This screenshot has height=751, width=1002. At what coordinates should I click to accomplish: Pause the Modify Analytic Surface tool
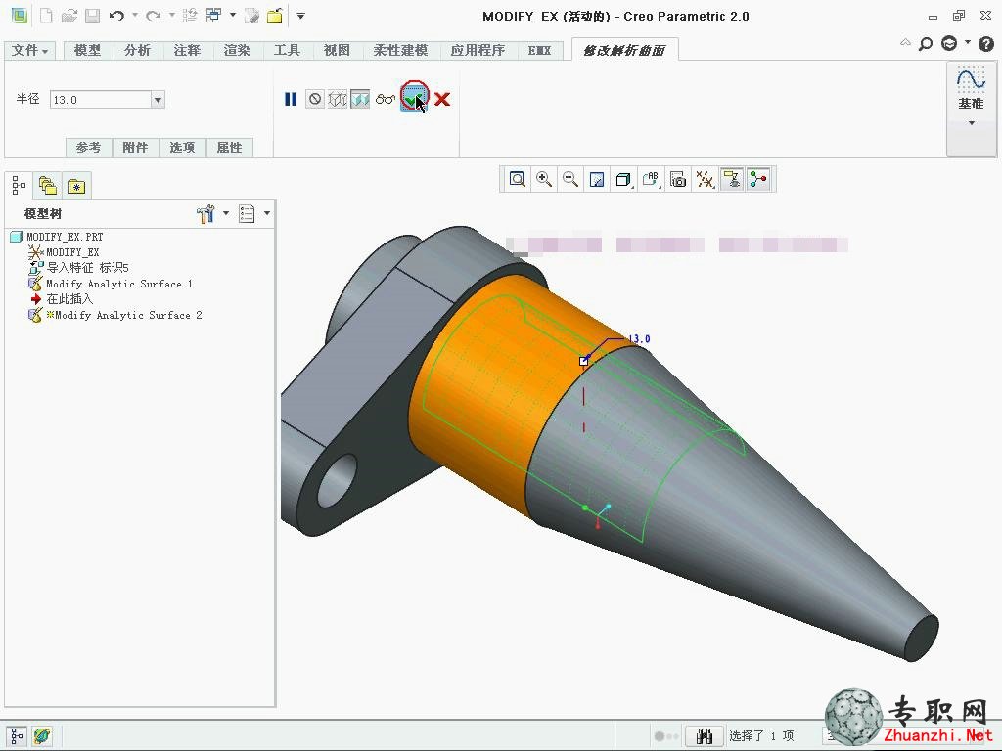pyautogui.click(x=291, y=99)
